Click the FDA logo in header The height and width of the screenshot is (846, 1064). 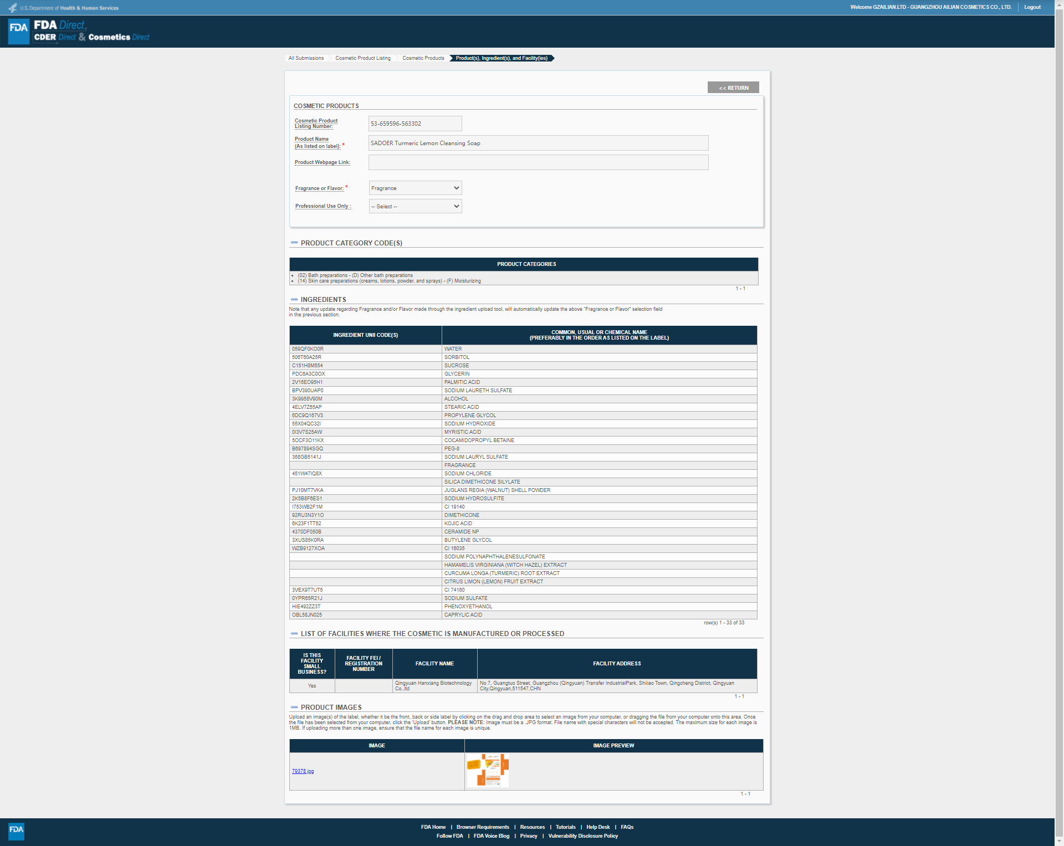pos(19,30)
